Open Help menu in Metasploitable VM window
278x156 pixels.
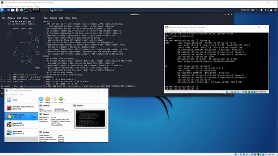click(x=201, y=31)
